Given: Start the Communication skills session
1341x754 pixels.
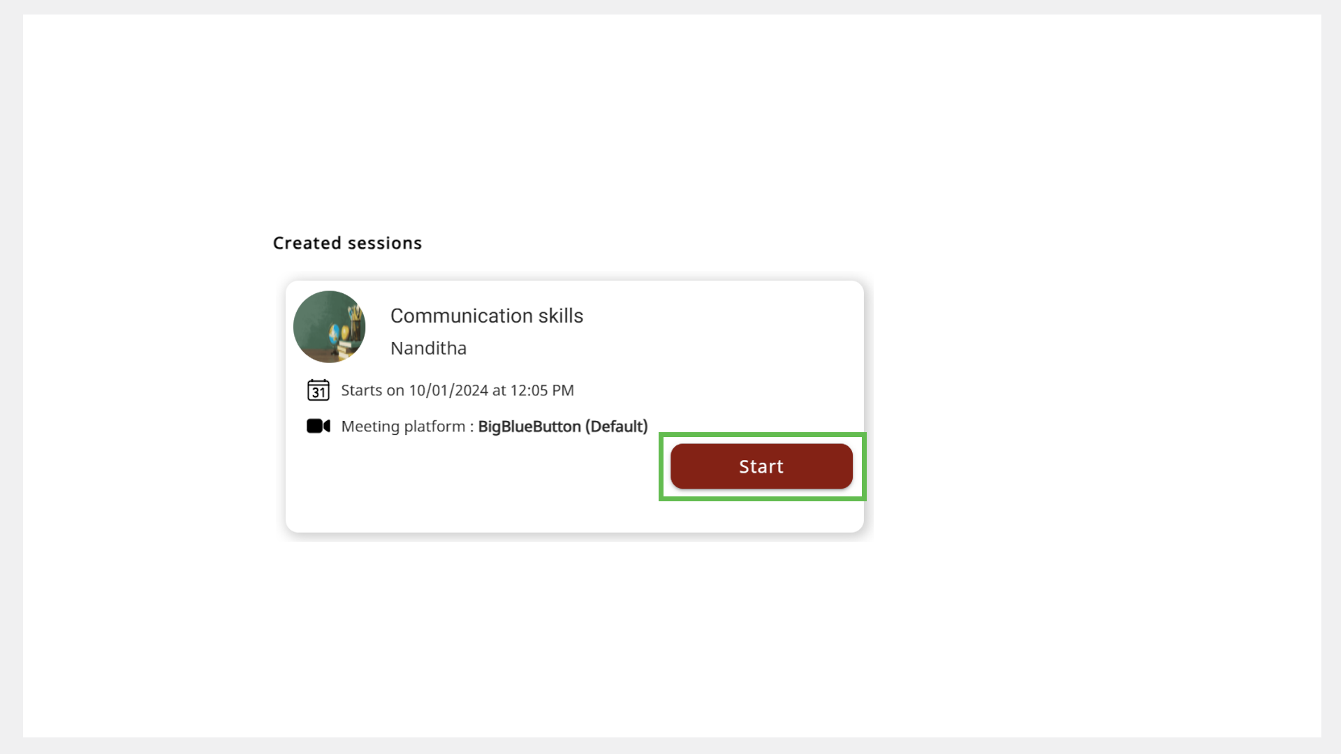Looking at the screenshot, I should click(x=761, y=466).
